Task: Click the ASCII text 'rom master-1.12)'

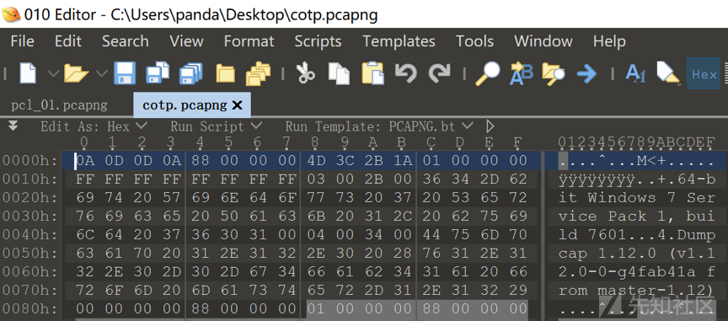Action: (x=636, y=291)
